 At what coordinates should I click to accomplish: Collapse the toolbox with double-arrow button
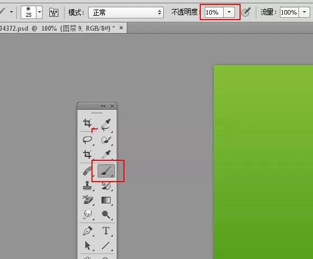103,106
